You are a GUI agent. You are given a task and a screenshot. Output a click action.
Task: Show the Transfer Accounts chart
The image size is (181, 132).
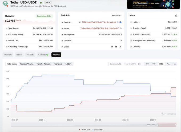(44, 64)
